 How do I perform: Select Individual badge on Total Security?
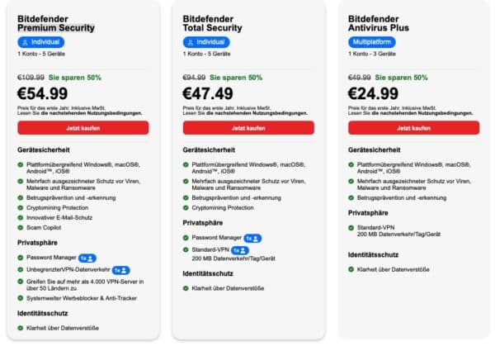(206, 42)
